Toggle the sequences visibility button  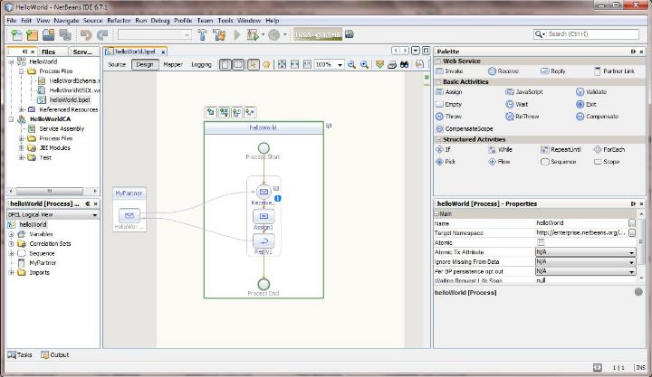[x=238, y=64]
